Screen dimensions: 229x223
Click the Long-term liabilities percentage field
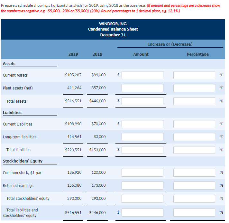pyautogui.click(x=194, y=137)
